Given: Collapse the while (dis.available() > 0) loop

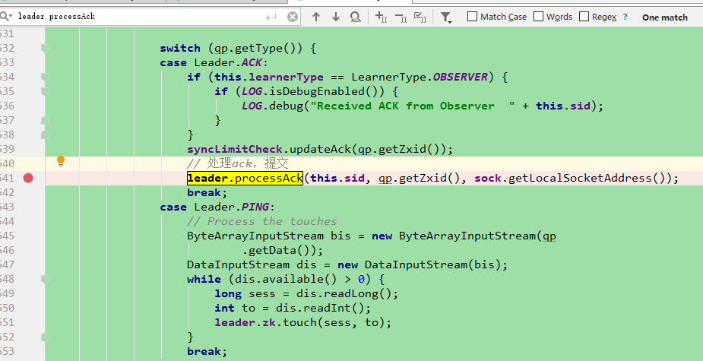Looking at the screenshot, I should click(x=45, y=279).
